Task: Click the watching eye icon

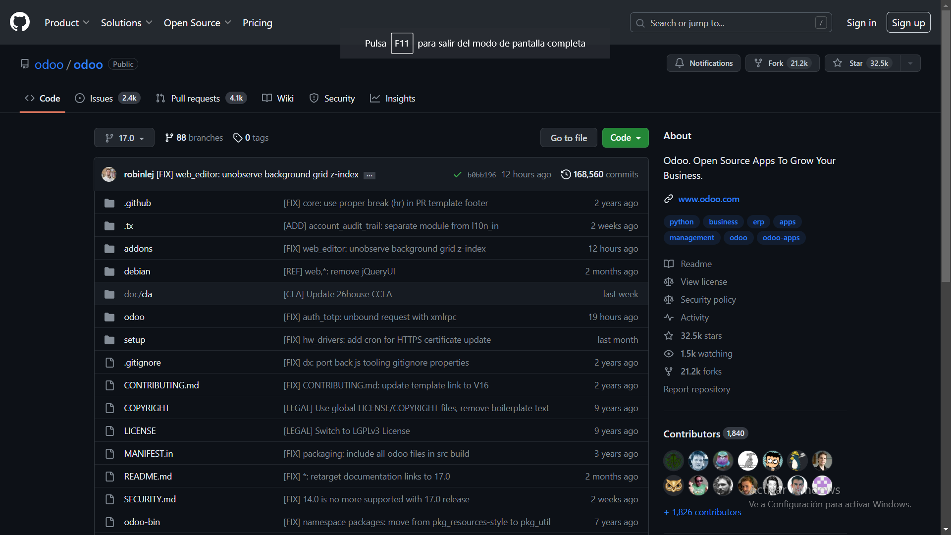Action: pyautogui.click(x=669, y=353)
